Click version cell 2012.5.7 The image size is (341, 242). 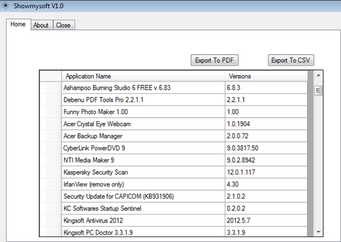pyautogui.click(x=266, y=221)
